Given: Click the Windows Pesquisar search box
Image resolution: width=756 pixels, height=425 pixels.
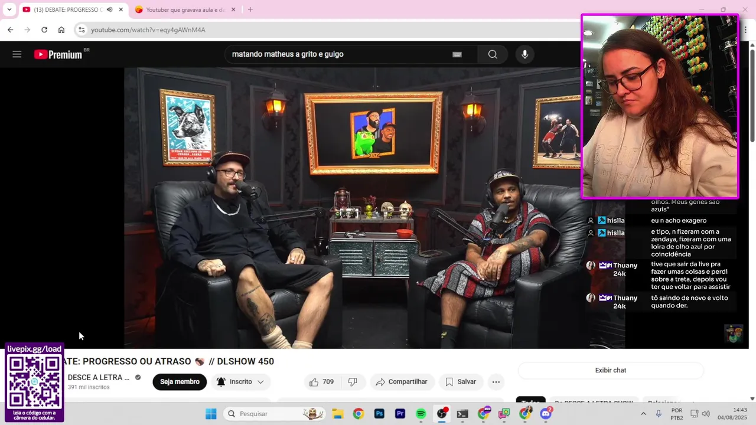Looking at the screenshot, I should (275, 414).
